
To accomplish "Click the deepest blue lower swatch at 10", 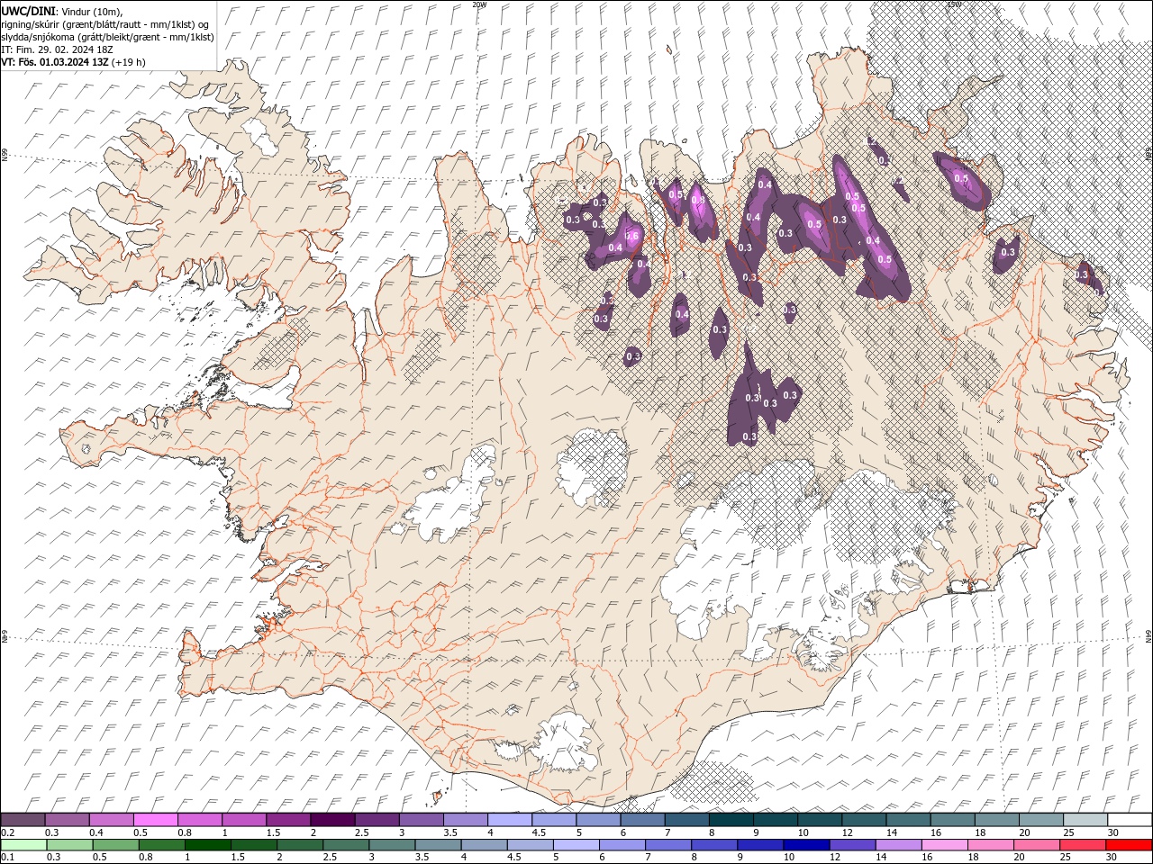I will pyautogui.click(x=807, y=845).
